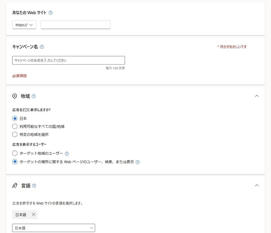Remove the 日本語 language tag
This screenshot has height=233, width=271.
34,215
